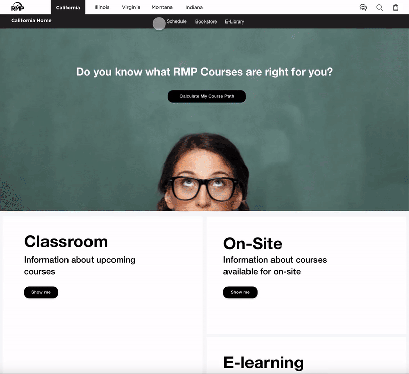Image resolution: width=409 pixels, height=374 pixels.
Task: Go to the Montana tab
Action: pyautogui.click(x=162, y=7)
